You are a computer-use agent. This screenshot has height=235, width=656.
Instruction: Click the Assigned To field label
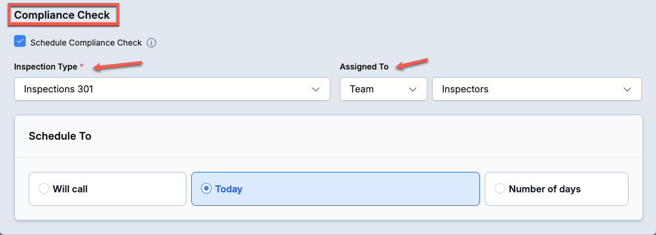pos(364,67)
